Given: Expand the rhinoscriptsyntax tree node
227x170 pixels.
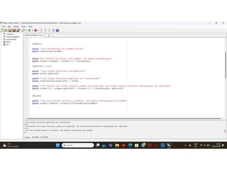Looking at the screenshot, I should [2, 37].
